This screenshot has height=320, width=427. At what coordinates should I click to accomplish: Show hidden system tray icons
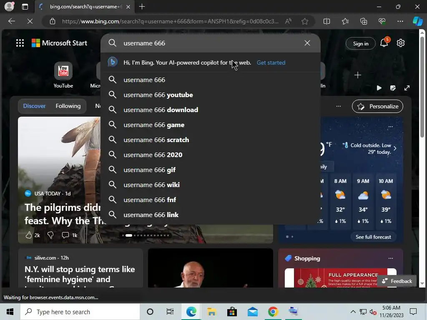[353, 312]
